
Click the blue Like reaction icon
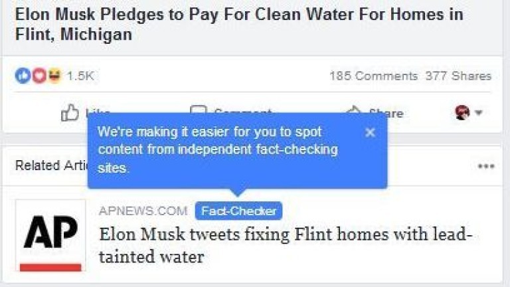(23, 76)
